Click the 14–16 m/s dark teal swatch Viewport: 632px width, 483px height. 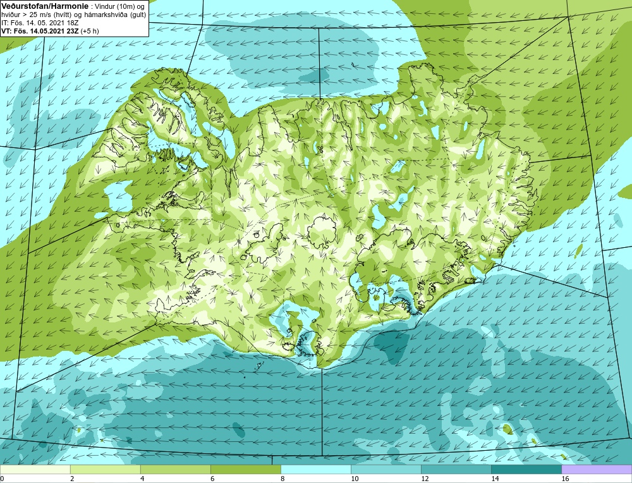click(526, 469)
